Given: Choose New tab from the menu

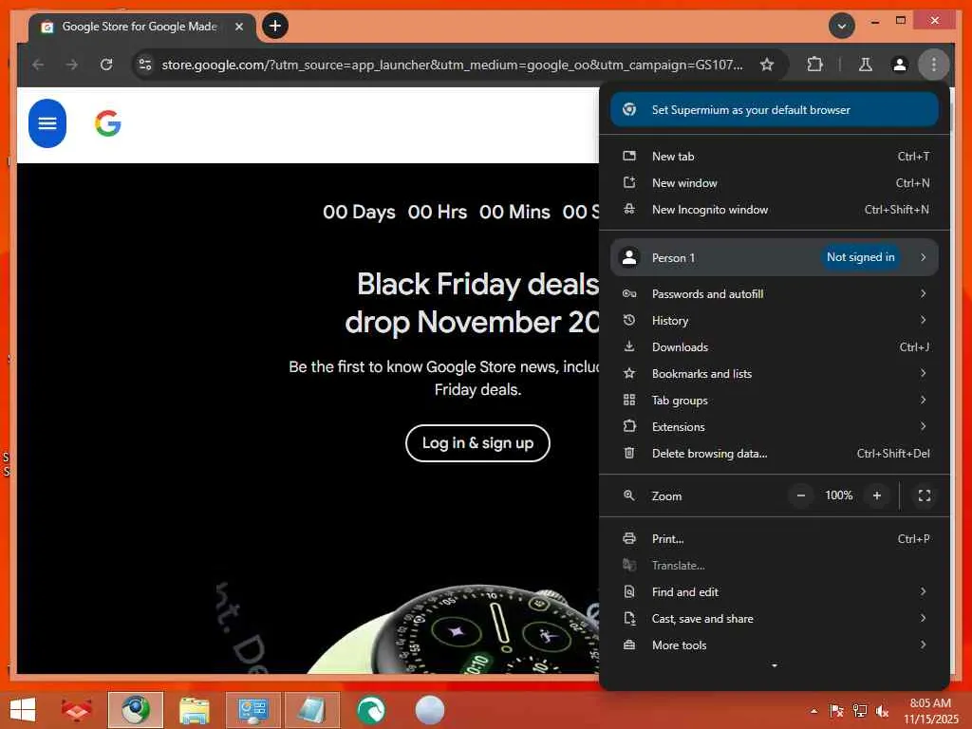Looking at the screenshot, I should pyautogui.click(x=775, y=157).
